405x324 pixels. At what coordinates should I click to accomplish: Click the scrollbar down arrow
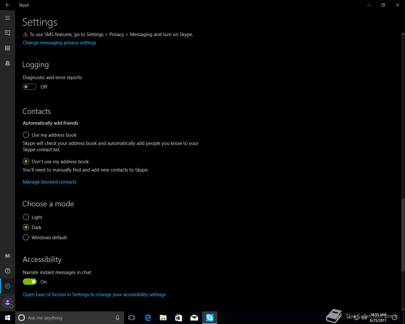pyautogui.click(x=403, y=309)
